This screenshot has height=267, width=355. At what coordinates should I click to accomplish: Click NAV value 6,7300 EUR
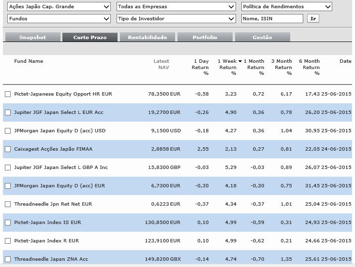click(x=166, y=186)
